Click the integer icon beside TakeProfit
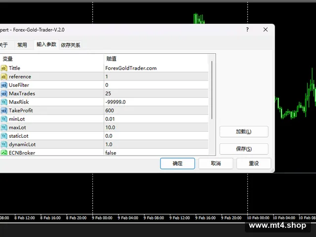Image resolution: width=316 pixels, height=237 pixels. pyautogui.click(x=4, y=111)
